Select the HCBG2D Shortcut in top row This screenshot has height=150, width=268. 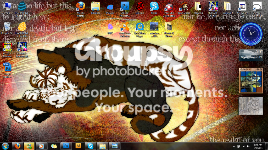click(x=213, y=9)
